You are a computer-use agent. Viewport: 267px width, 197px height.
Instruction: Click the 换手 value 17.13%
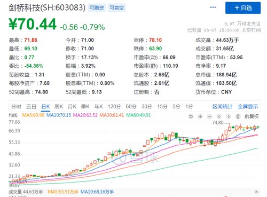[x=90, y=58]
